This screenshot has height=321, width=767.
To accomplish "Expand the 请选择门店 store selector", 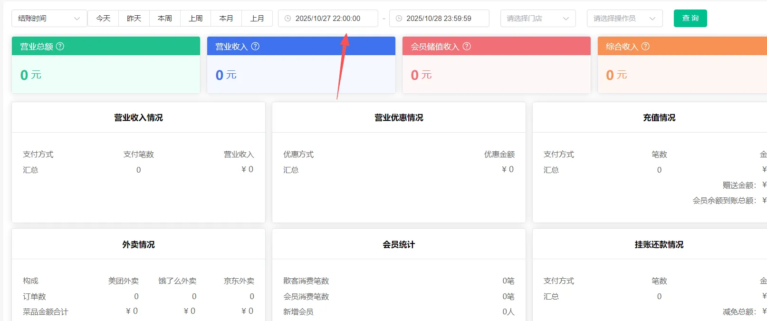I will click(x=537, y=19).
